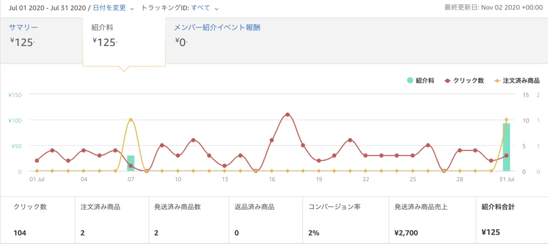Click the green 紹介料 bar on 07 Jul
Screen dimensions: 548x244
[x=131, y=163]
